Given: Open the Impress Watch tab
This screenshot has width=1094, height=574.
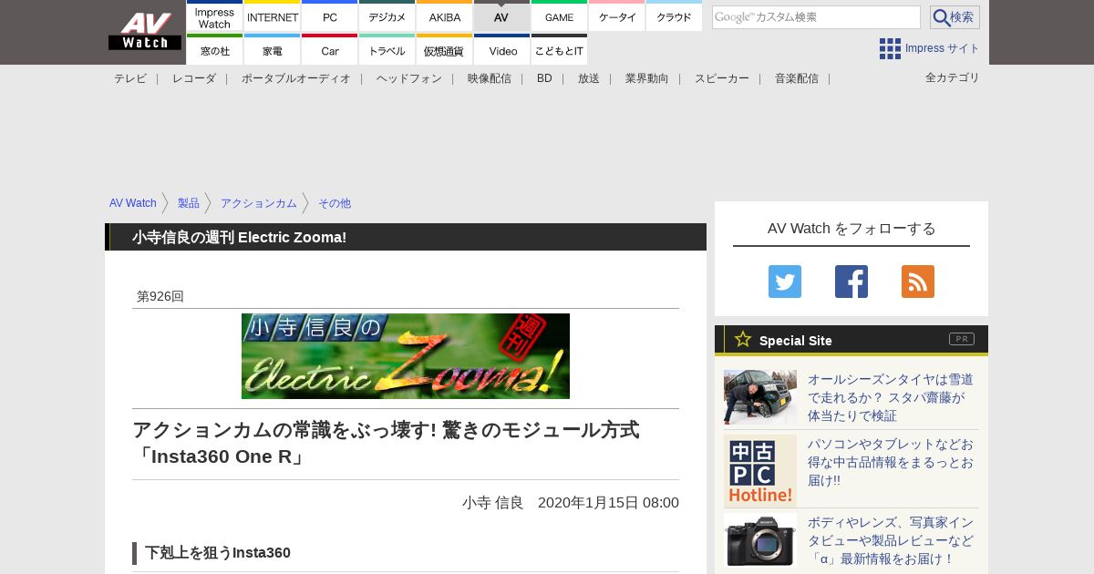Looking at the screenshot, I should click(214, 16).
